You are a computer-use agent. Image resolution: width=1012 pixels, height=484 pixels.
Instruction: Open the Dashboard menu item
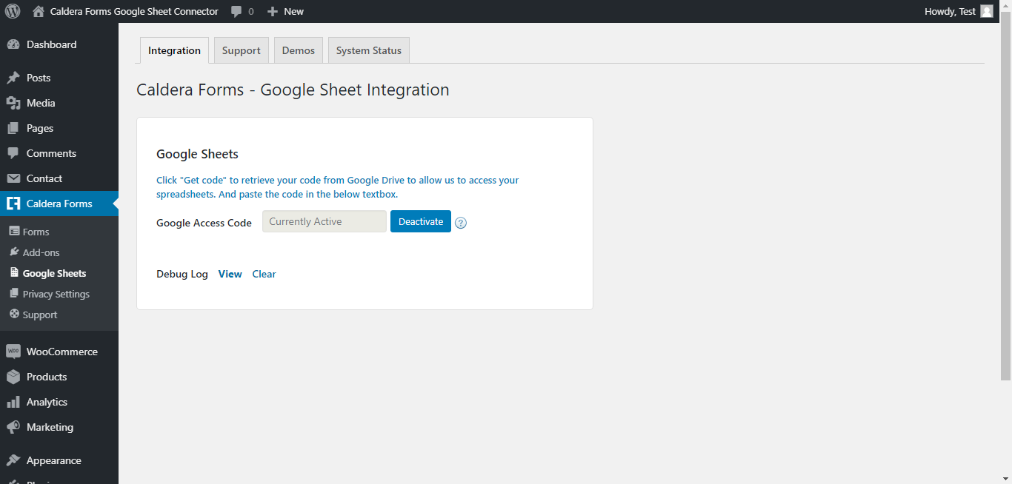pyautogui.click(x=59, y=44)
